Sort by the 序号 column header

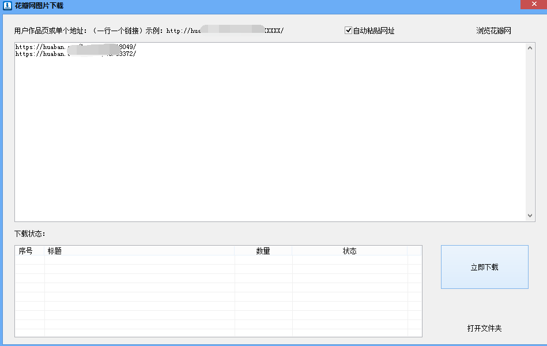click(29, 251)
